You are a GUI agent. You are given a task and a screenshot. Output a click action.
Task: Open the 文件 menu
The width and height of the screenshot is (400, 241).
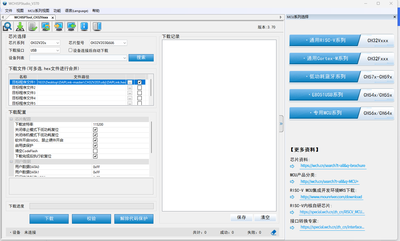pos(9,11)
